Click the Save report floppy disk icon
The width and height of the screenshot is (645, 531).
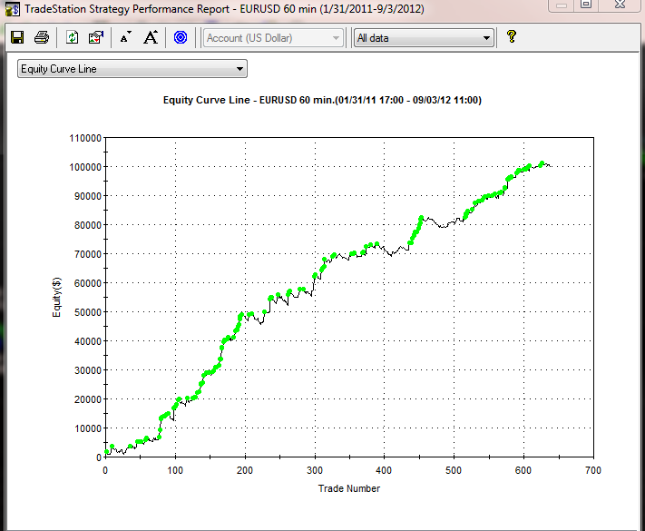(16, 37)
